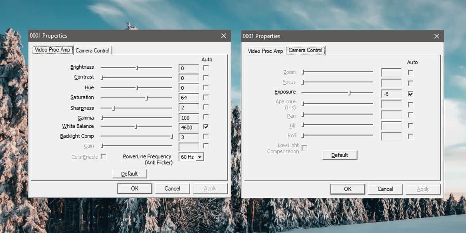Click OK in the left Properties dialog

(x=135, y=188)
